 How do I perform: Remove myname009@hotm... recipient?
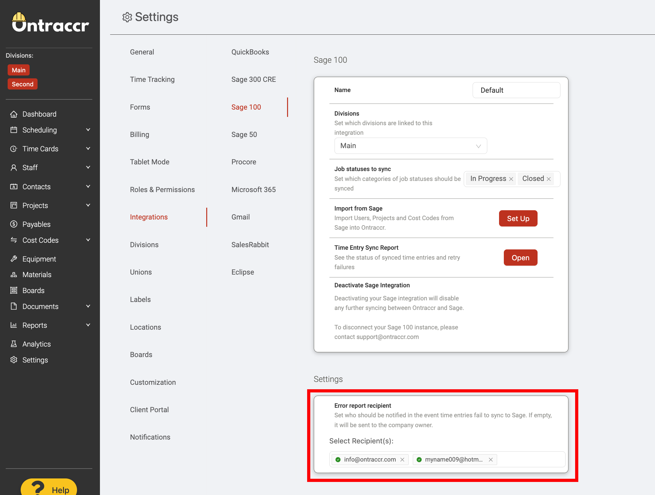491,460
